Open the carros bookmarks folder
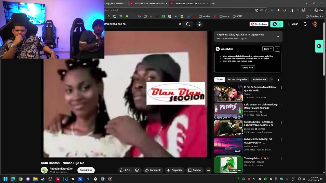The image size is (326, 183). click(224, 16)
